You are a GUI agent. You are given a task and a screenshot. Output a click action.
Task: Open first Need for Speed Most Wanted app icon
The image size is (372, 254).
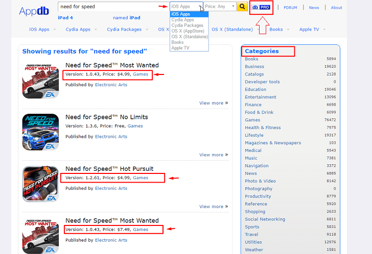coord(40,81)
